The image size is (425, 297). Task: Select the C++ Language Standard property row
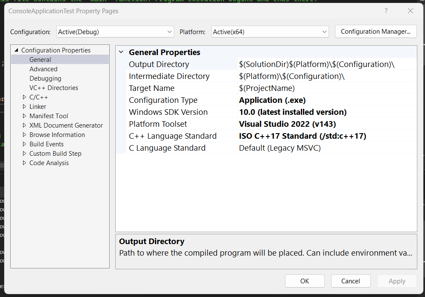(173, 136)
